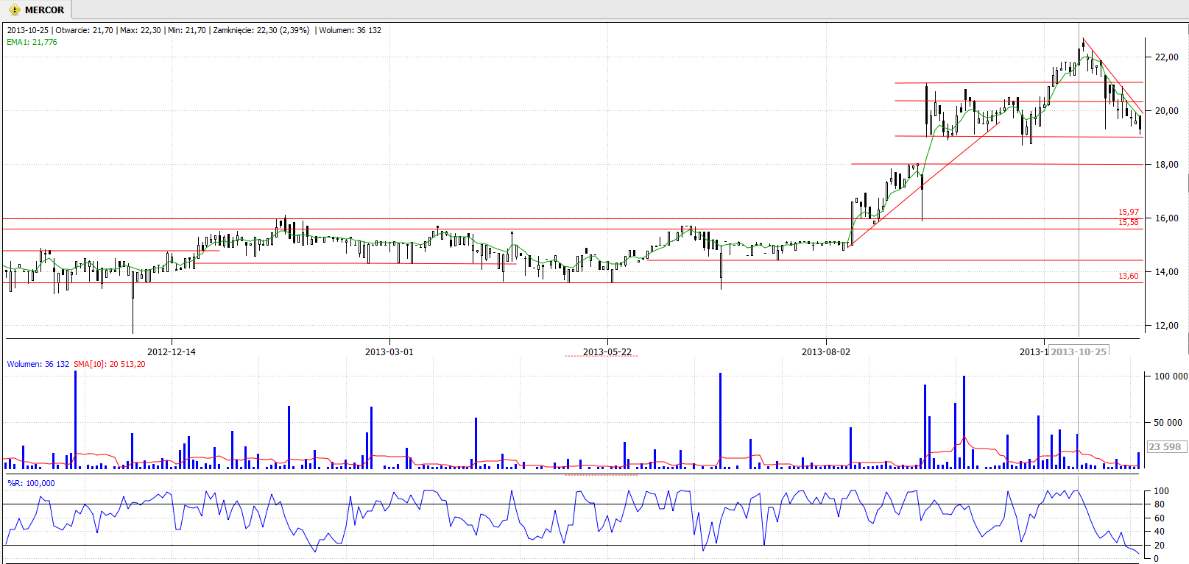This screenshot has height=564, width=1189.
Task: Click the 12,00 price axis label
Action: tap(1166, 325)
